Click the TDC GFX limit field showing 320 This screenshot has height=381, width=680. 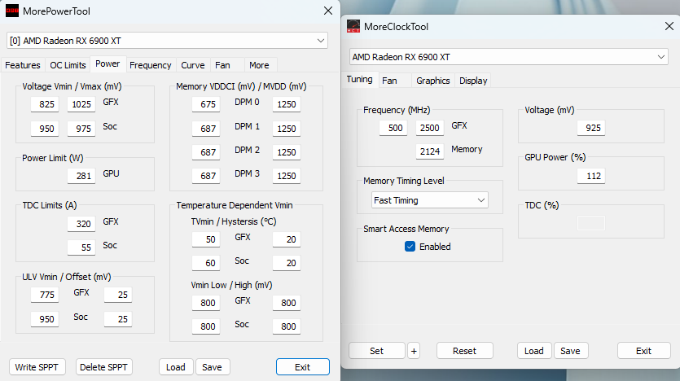(x=81, y=224)
